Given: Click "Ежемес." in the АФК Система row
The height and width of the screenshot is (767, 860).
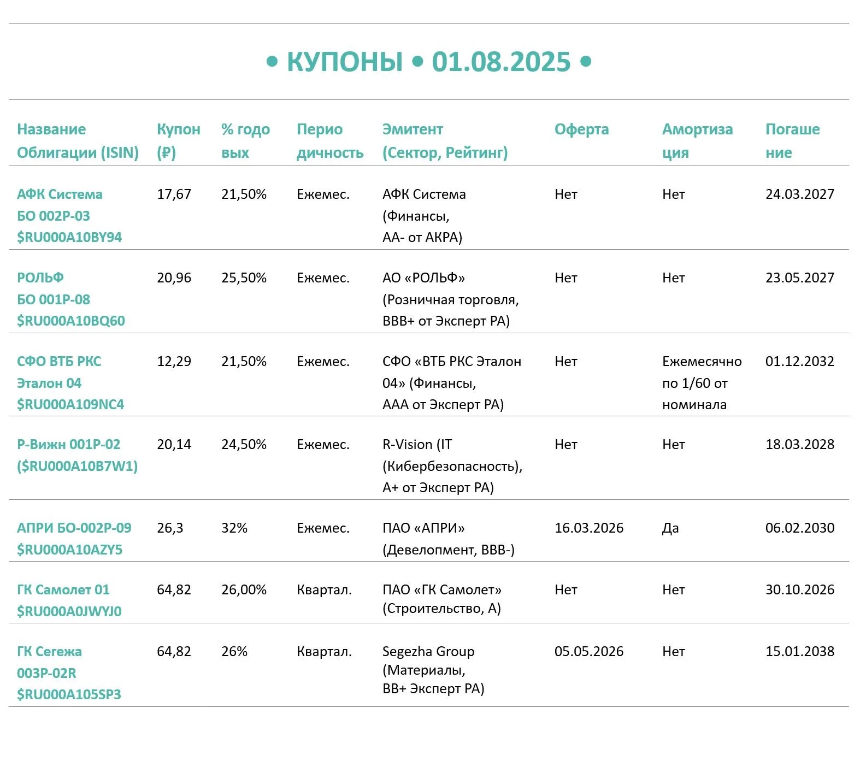Looking at the screenshot, I should 323,194.
